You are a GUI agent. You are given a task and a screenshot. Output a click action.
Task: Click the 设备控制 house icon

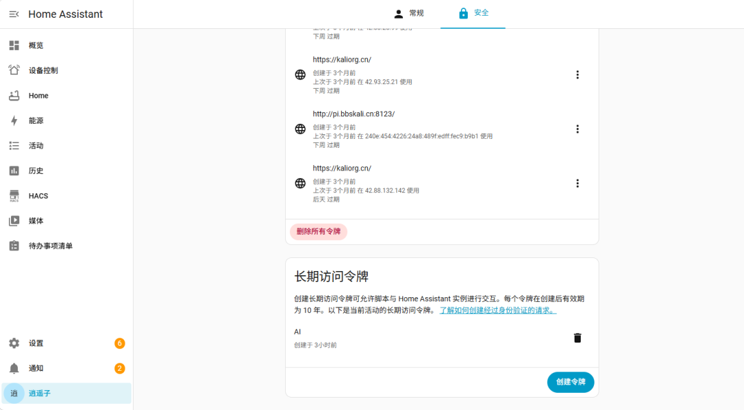tap(14, 70)
